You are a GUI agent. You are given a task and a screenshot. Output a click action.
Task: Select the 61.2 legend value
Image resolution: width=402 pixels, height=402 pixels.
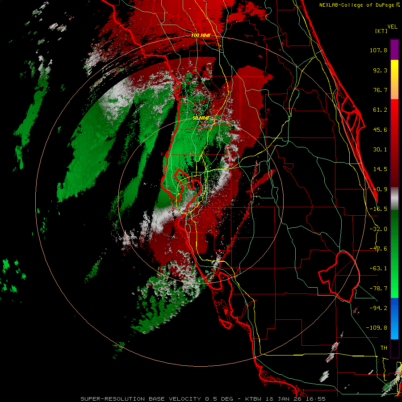(x=380, y=110)
